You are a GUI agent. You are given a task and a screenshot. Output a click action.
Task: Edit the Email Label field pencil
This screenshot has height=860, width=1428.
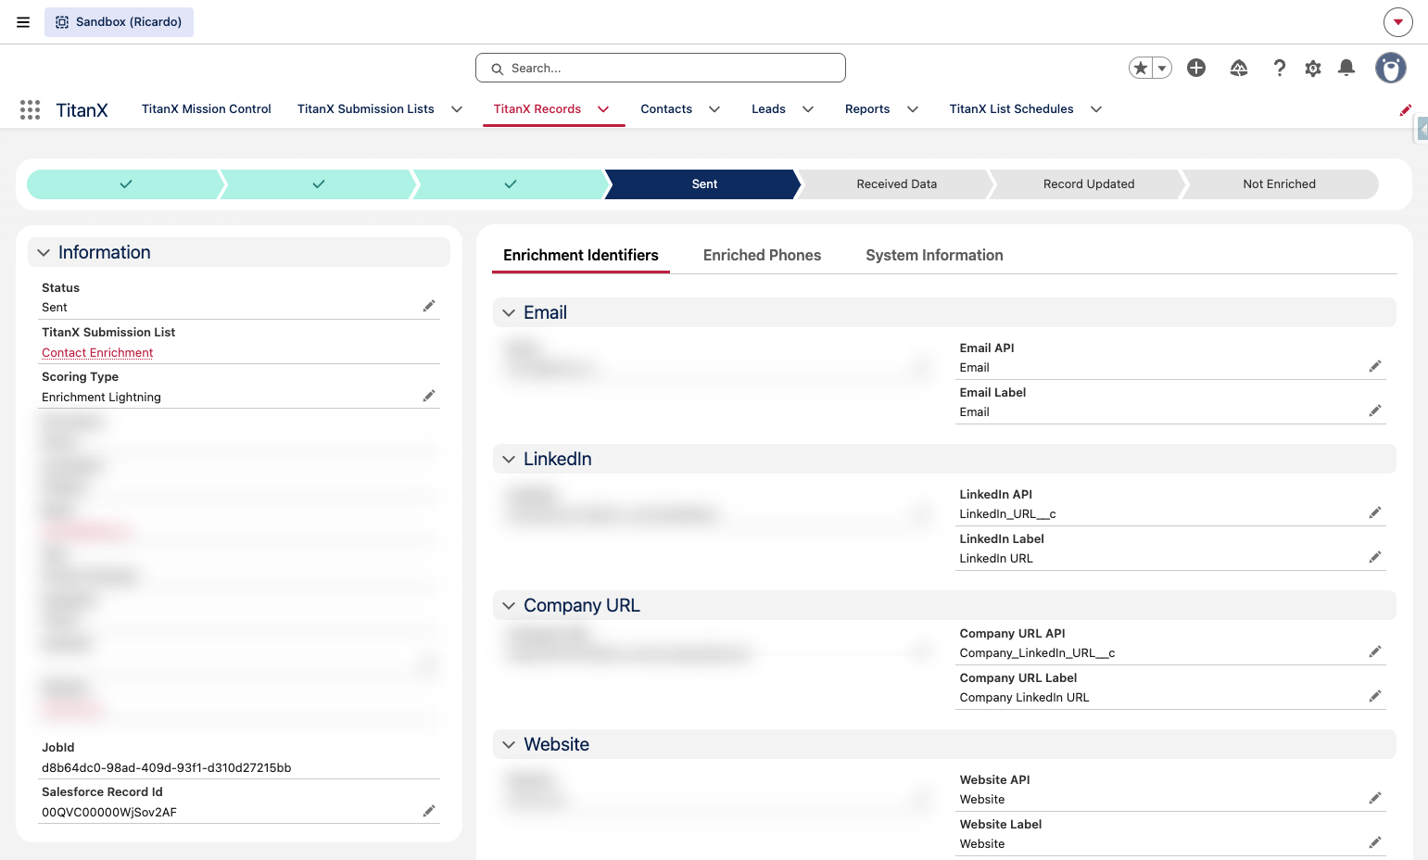click(x=1375, y=411)
